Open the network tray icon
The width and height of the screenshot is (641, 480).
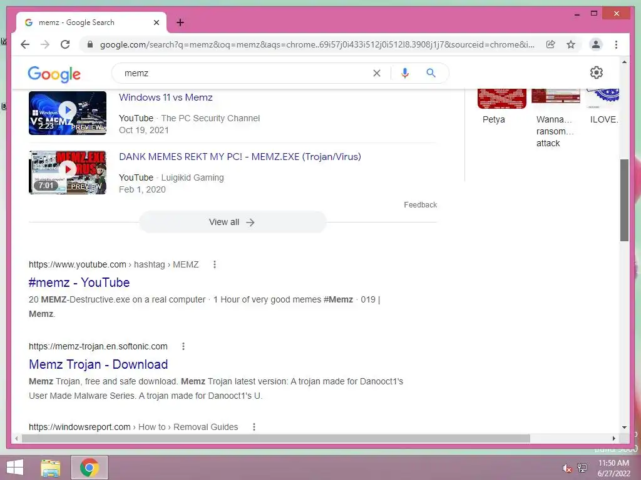pos(582,467)
